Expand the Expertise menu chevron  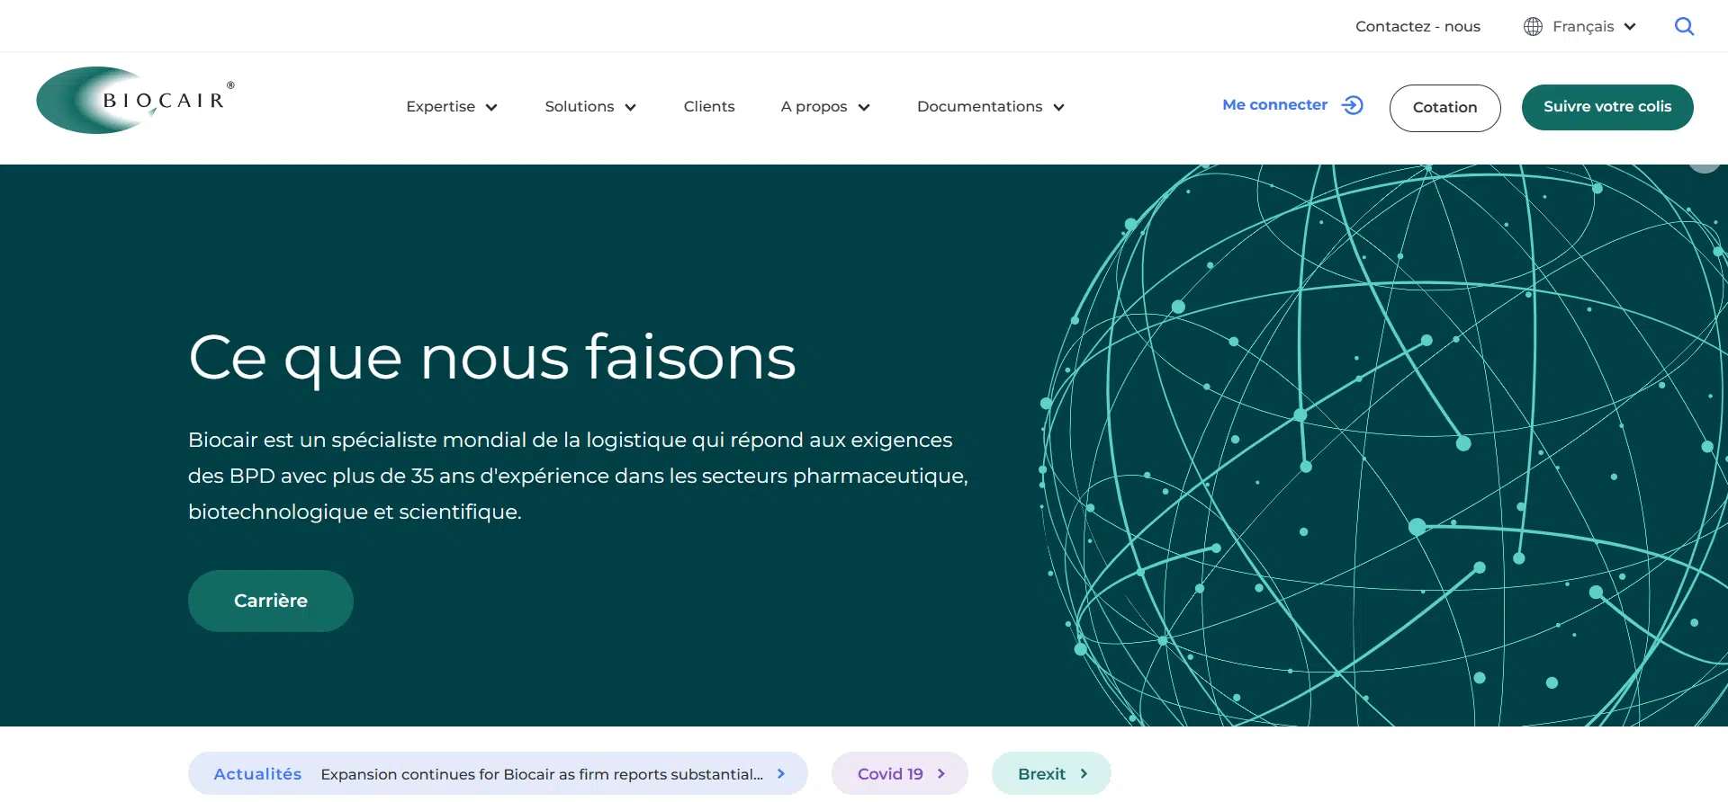(491, 108)
